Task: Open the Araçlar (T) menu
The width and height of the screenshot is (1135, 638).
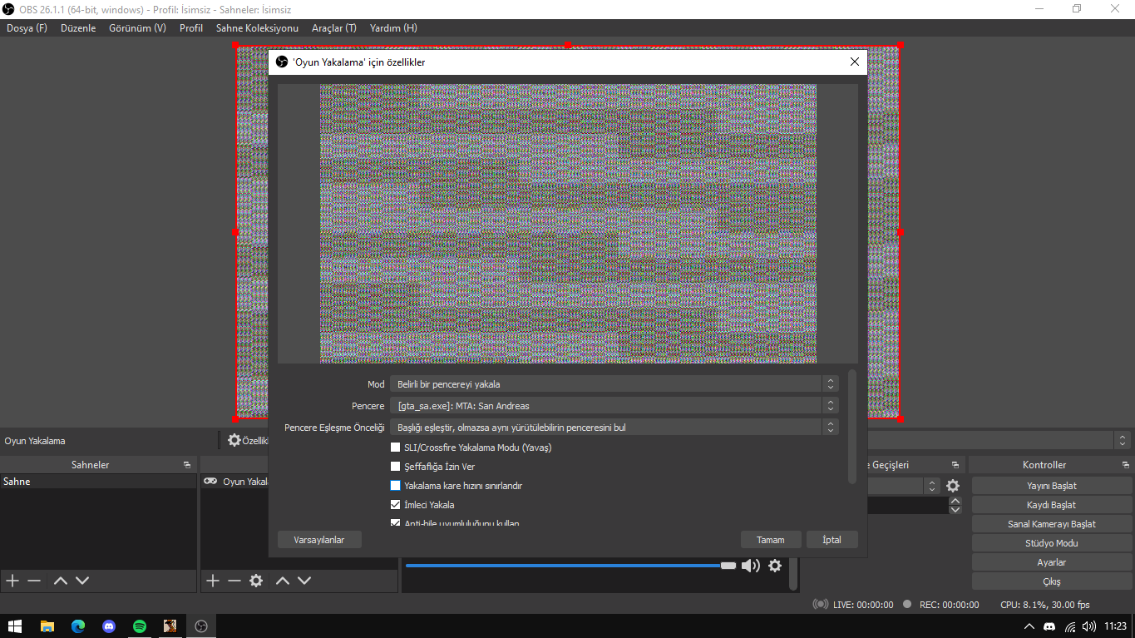Action: point(333,28)
